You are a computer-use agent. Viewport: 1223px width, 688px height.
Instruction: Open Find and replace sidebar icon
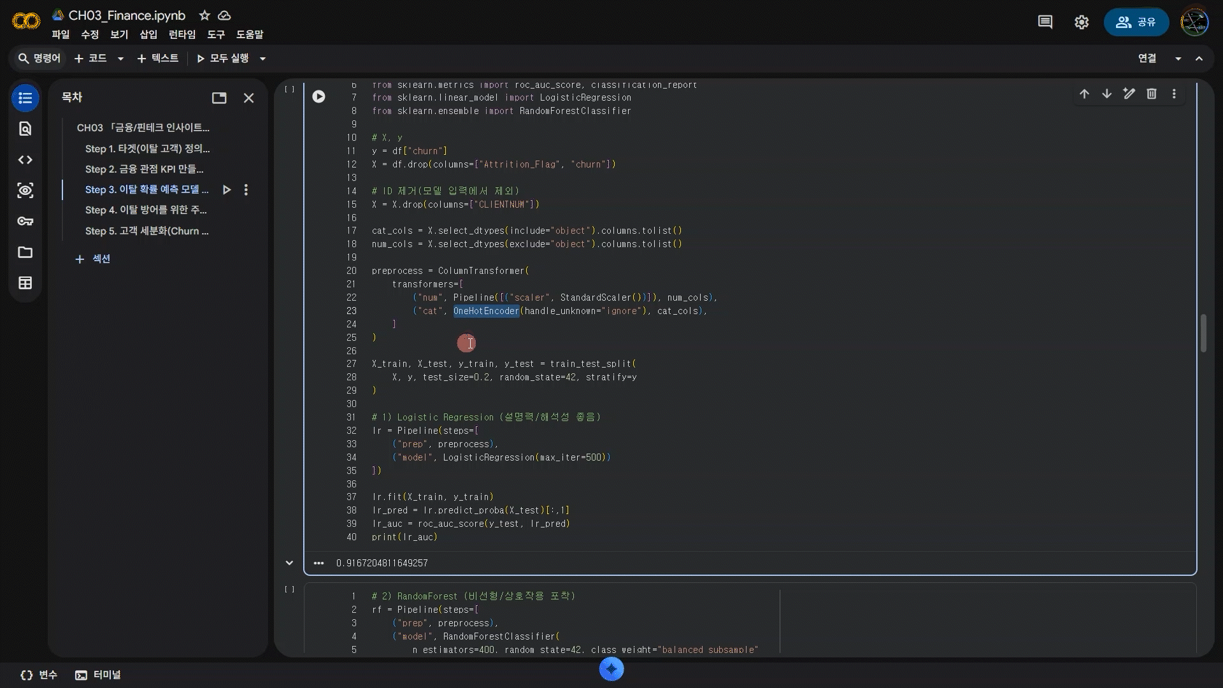click(x=25, y=129)
